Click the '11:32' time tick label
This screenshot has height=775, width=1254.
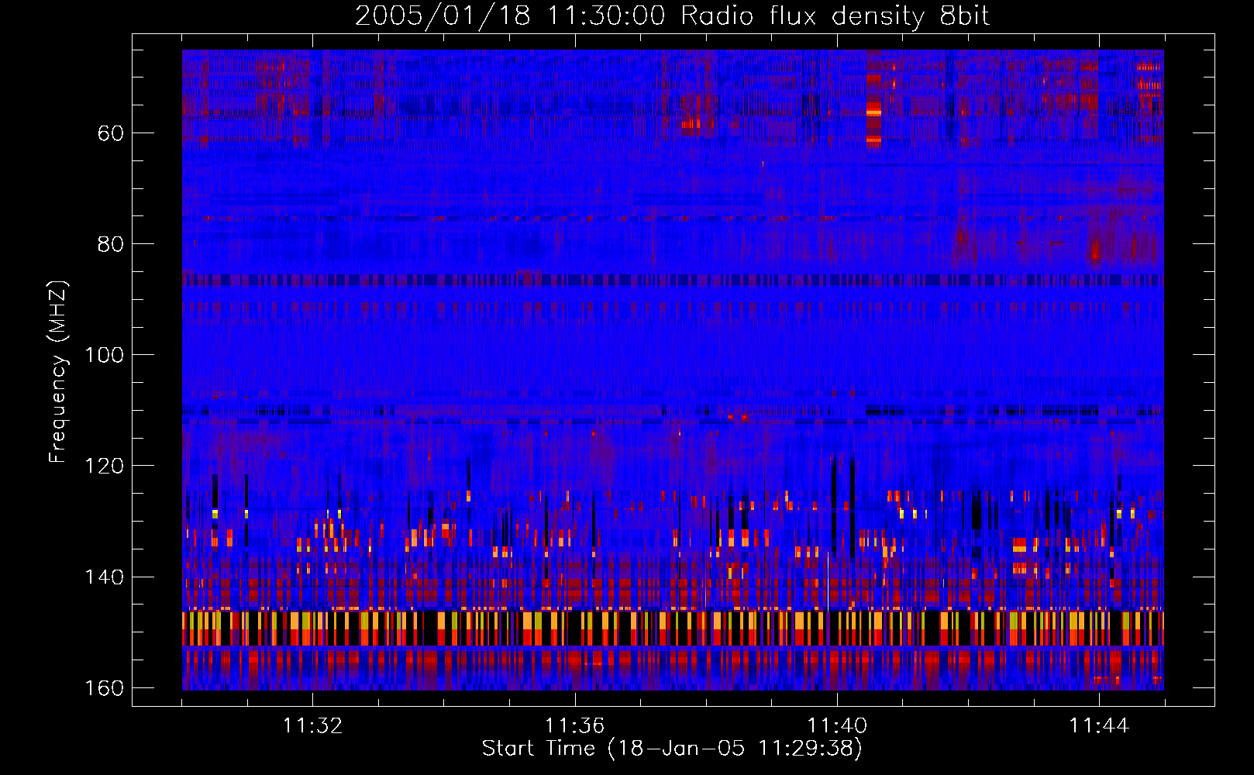(312, 725)
